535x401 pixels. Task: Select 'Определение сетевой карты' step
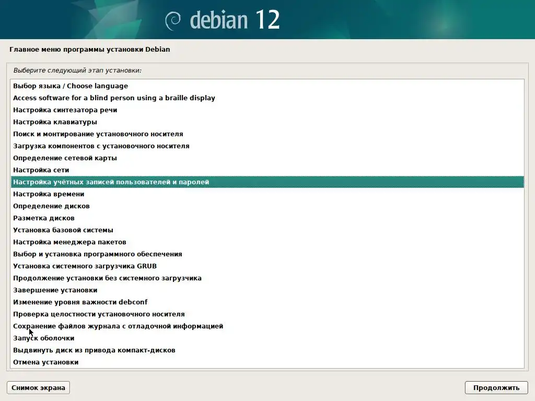pos(267,158)
